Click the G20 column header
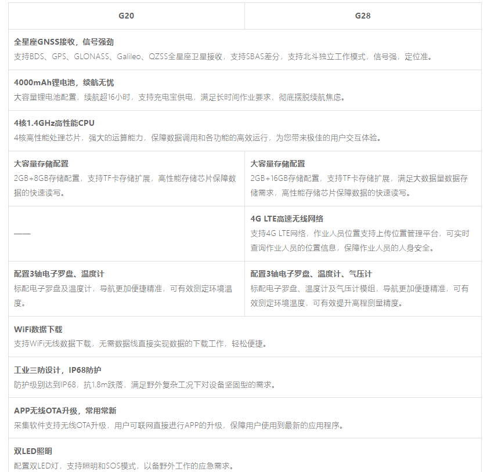The image size is (487, 472). [126, 16]
